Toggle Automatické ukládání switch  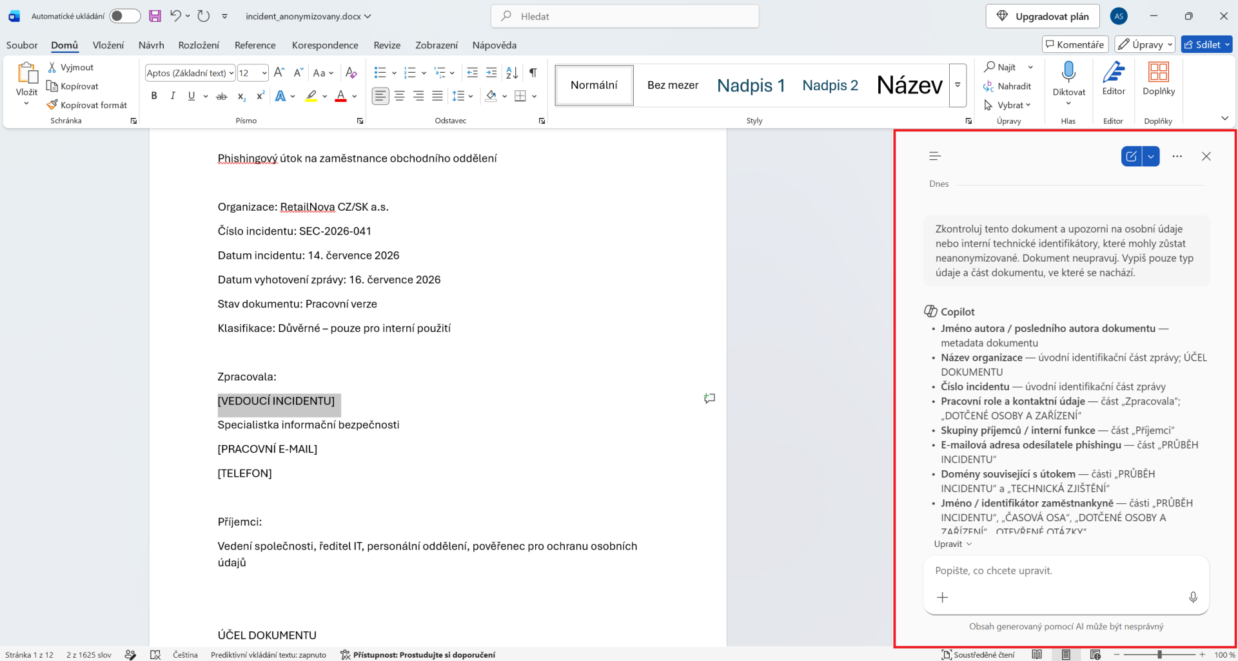point(124,16)
